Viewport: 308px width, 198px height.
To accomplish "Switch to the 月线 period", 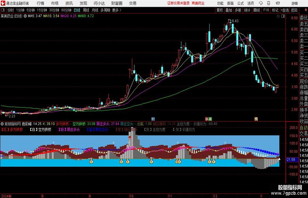I will coord(95,10).
